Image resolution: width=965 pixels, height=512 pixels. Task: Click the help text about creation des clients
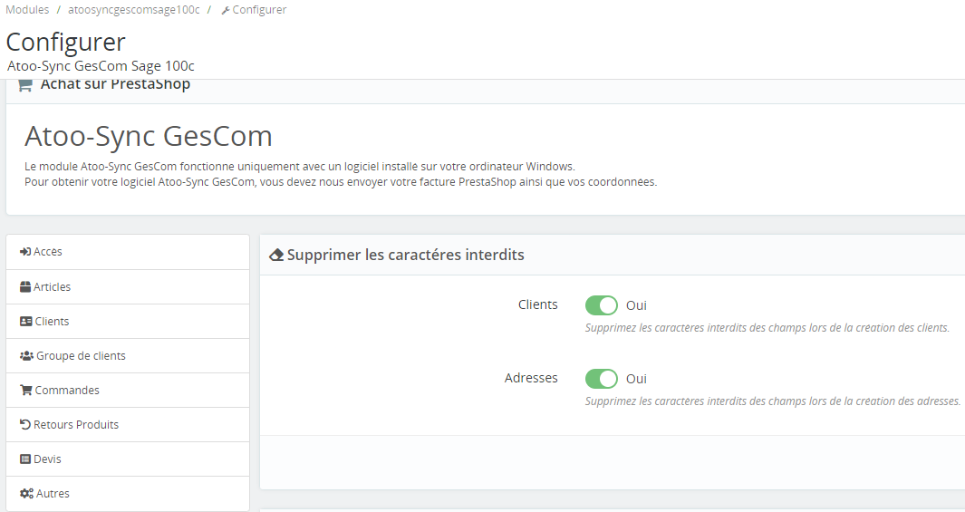(x=767, y=328)
